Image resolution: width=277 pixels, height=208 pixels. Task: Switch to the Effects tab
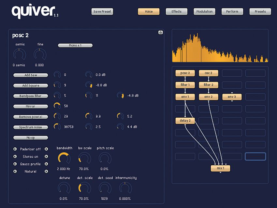tap(177, 12)
